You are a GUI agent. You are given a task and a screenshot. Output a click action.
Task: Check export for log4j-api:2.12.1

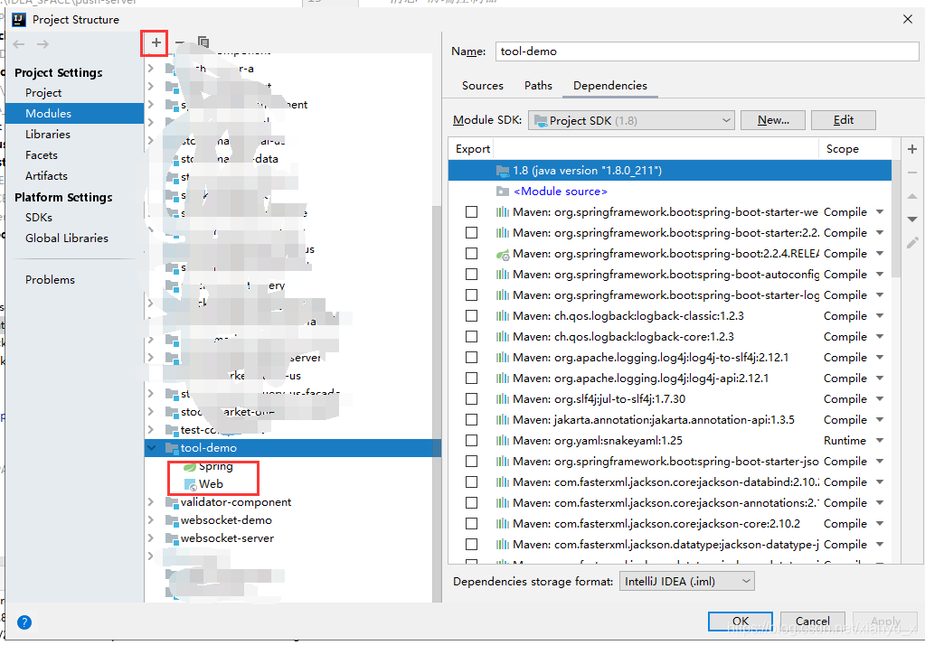(471, 378)
